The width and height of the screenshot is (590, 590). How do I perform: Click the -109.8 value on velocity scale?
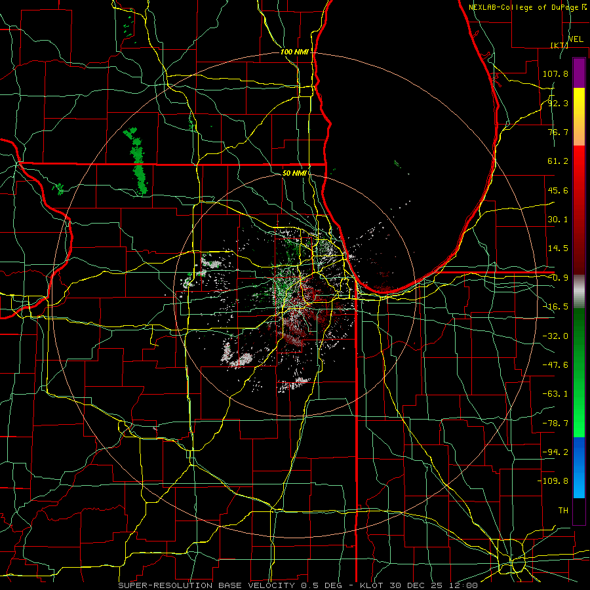click(553, 481)
